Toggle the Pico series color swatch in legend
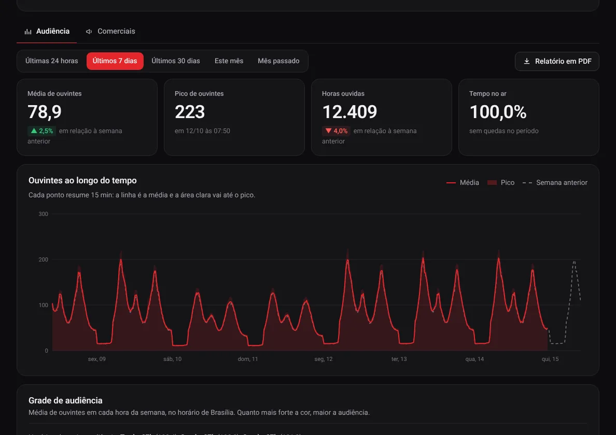 (492, 183)
